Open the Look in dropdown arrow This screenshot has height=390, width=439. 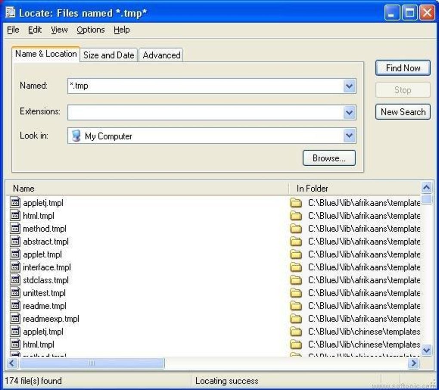coord(349,136)
